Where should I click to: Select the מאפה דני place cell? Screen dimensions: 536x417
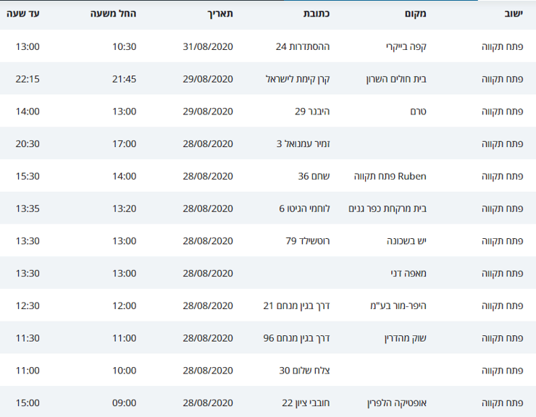tap(409, 274)
